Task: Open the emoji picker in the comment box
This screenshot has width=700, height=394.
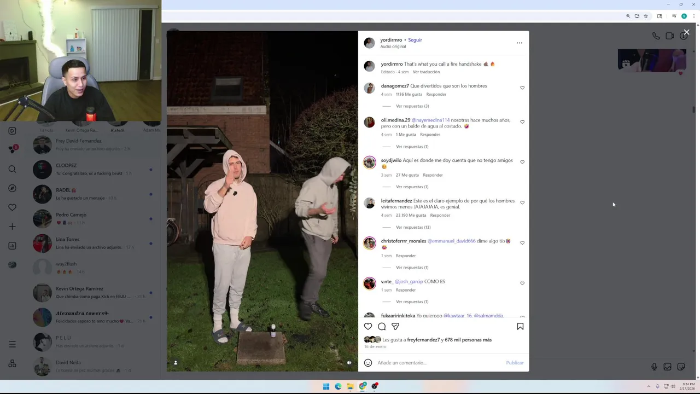Action: coord(368,363)
